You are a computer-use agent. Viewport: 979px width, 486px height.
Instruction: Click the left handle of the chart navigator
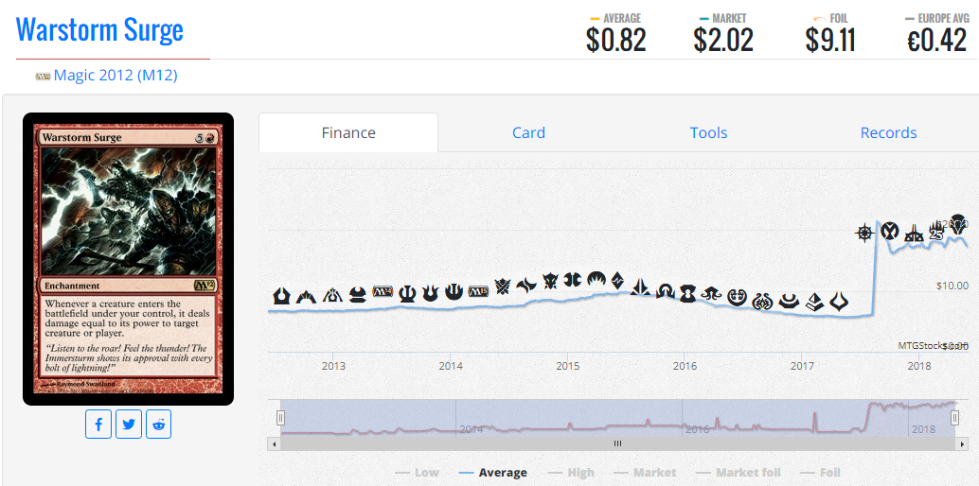[x=281, y=418]
